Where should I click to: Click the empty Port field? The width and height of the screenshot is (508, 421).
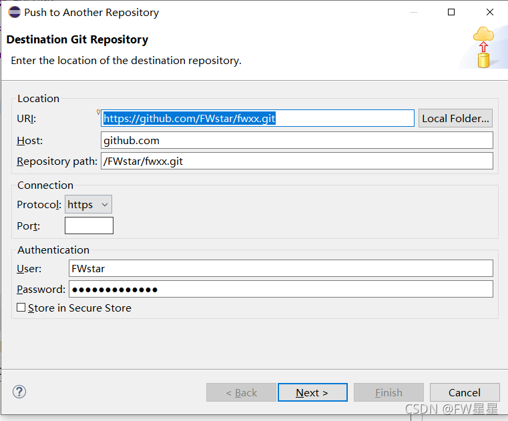click(x=89, y=226)
